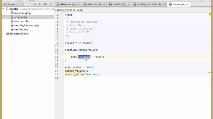The width and height of the screenshot is (213, 119).
Task: Close the selection.php tab
Action: point(104,4)
